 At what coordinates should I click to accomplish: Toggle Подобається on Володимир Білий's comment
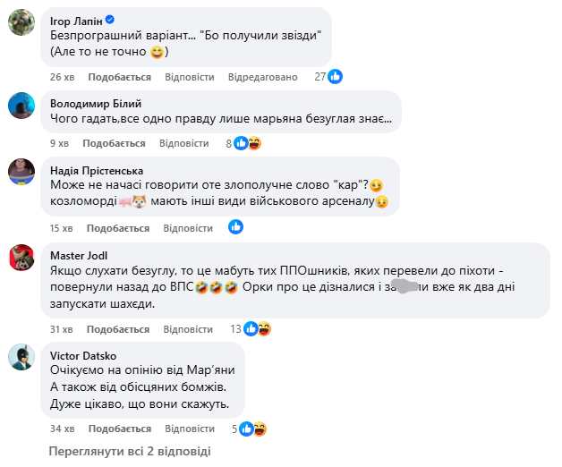point(114,143)
